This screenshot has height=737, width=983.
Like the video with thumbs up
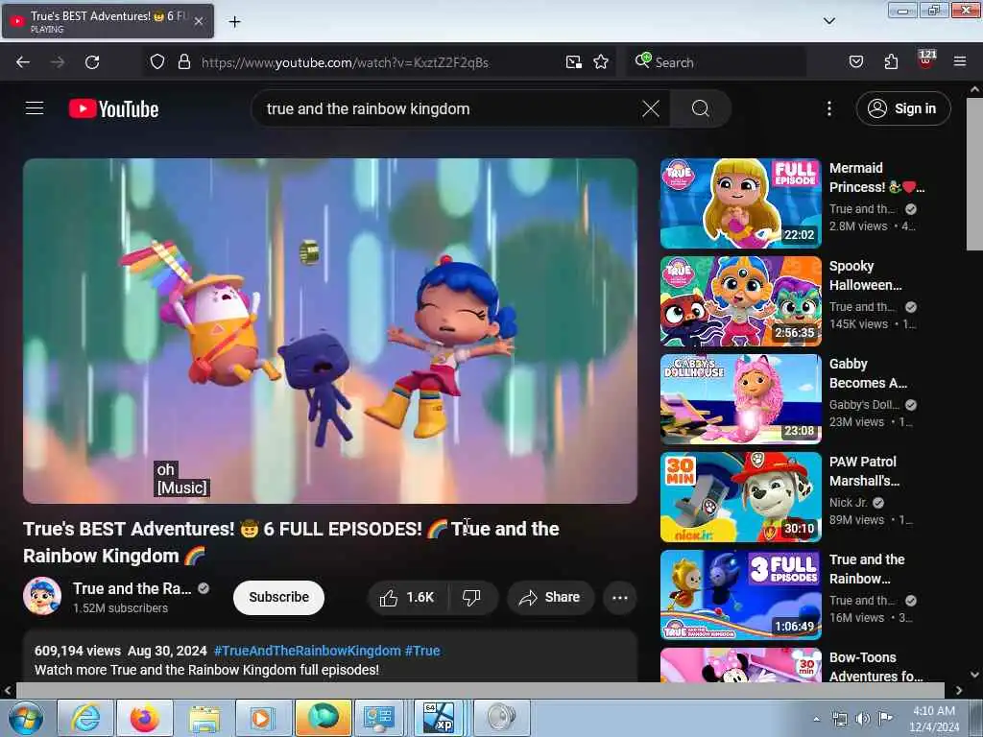click(x=407, y=597)
